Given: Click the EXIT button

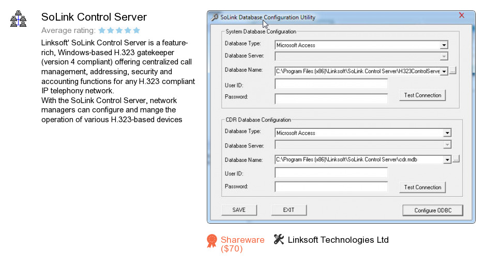Looking at the screenshot, I should tap(289, 210).
